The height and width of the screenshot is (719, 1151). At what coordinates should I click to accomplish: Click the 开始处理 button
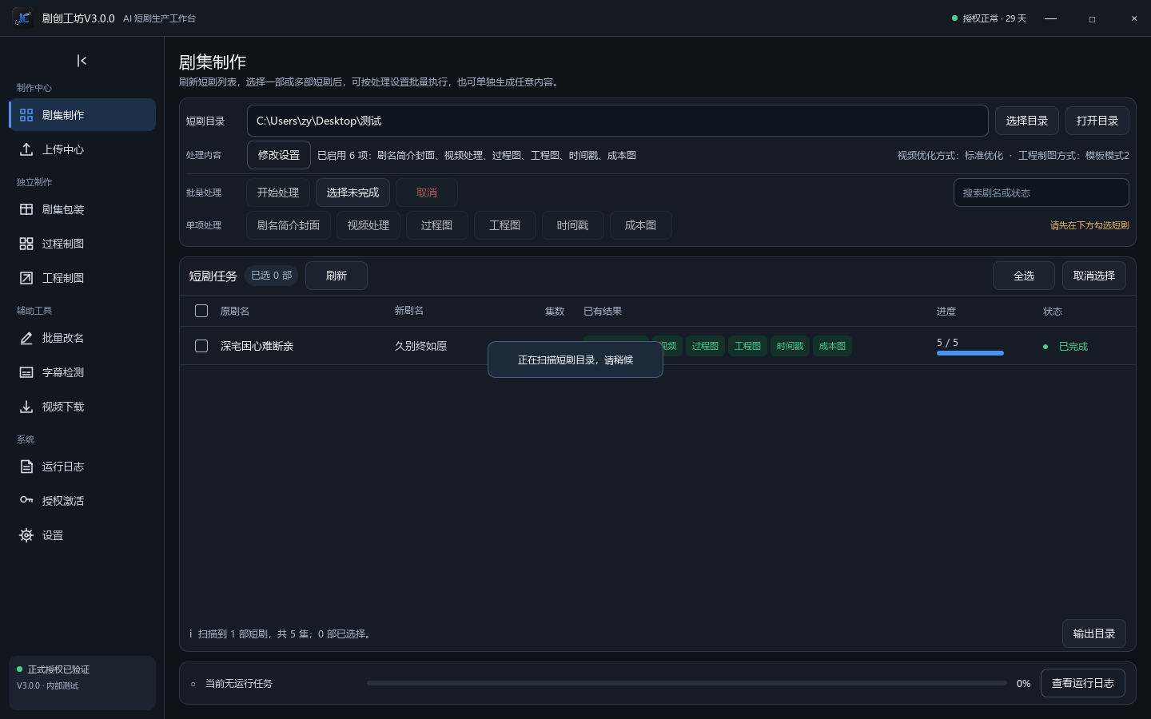(278, 193)
